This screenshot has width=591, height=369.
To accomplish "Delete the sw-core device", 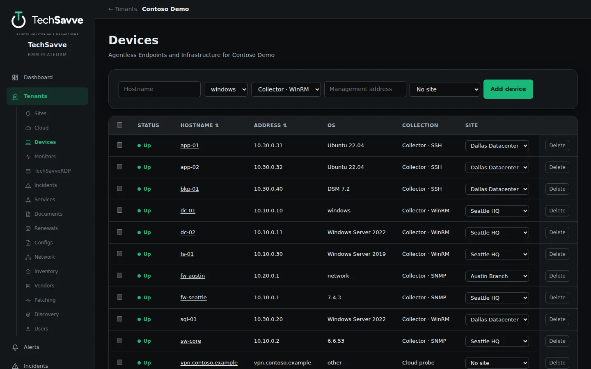I will [x=557, y=341].
